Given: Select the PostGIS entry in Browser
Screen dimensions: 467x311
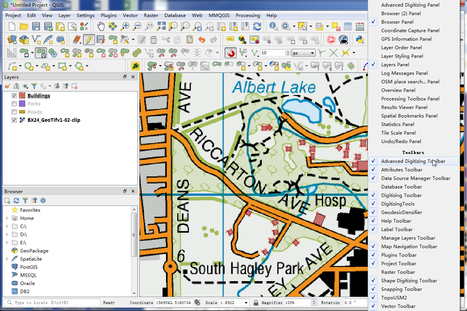Looking at the screenshot, I should 29,267.
